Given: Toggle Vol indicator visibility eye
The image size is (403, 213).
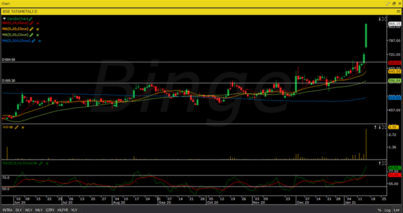Looking at the screenshot, I should point(11,127).
